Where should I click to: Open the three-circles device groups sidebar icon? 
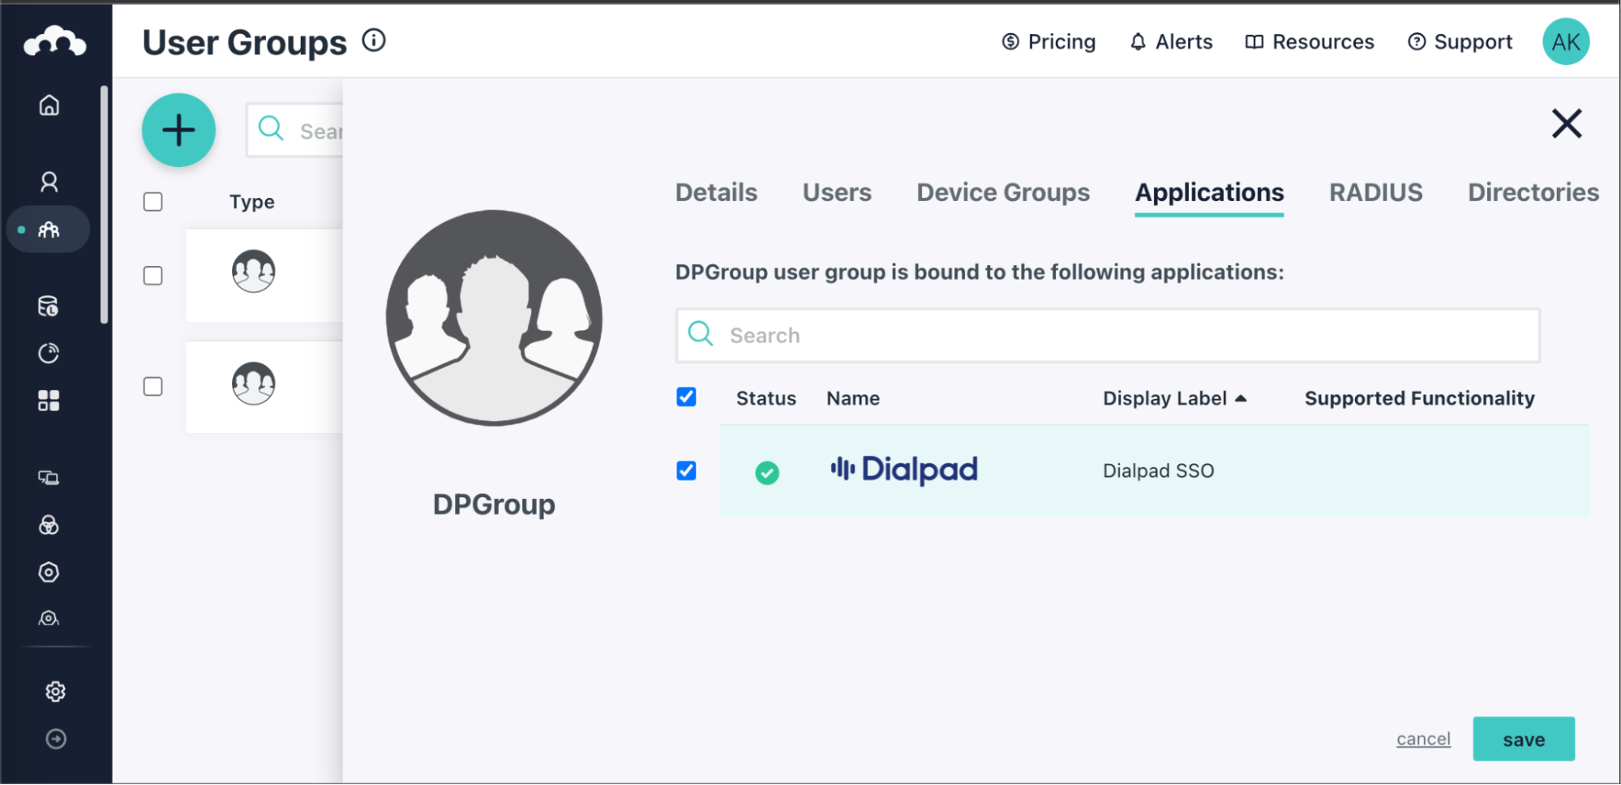tap(49, 525)
